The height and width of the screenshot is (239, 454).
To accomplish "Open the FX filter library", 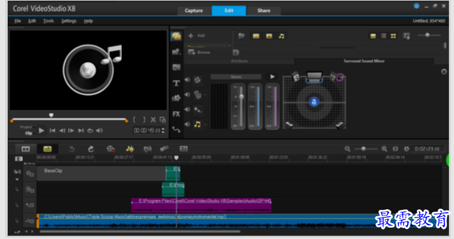I will [x=176, y=114].
